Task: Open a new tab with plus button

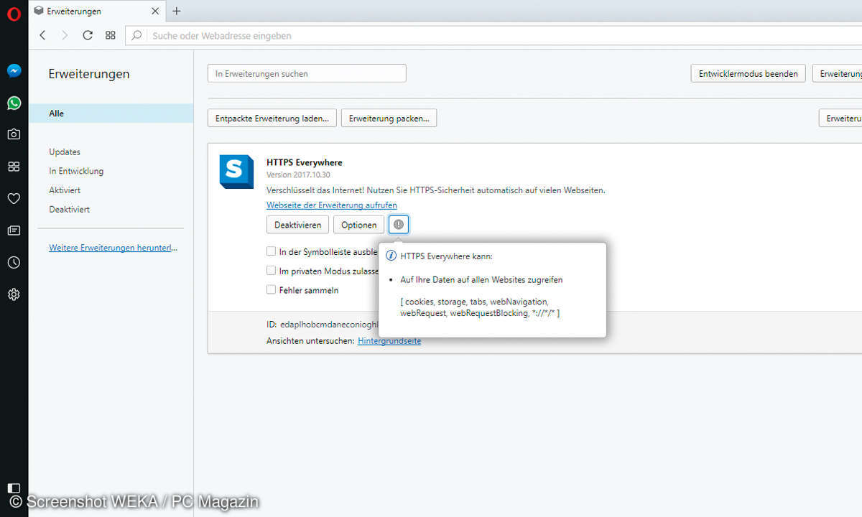Action: (177, 11)
